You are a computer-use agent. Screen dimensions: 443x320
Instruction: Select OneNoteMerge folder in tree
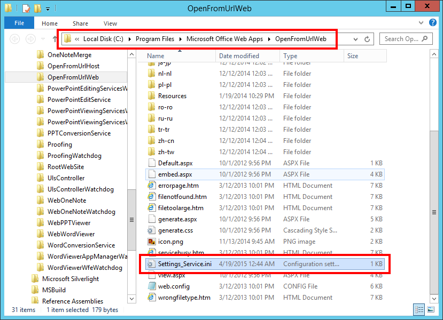click(x=69, y=55)
